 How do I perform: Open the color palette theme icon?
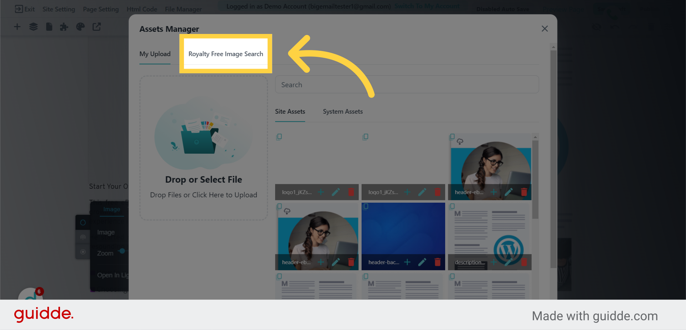point(80,27)
